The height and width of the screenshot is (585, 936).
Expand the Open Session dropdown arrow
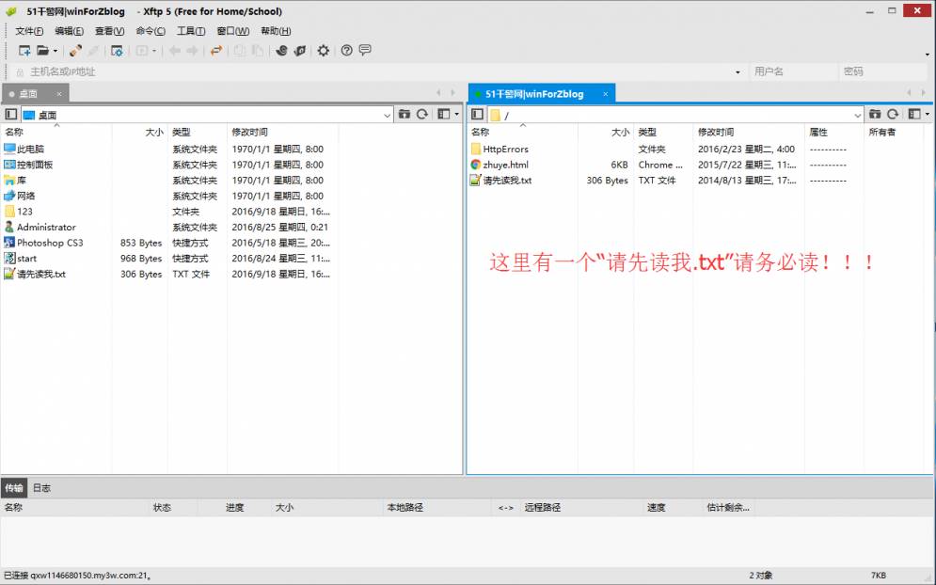click(55, 51)
